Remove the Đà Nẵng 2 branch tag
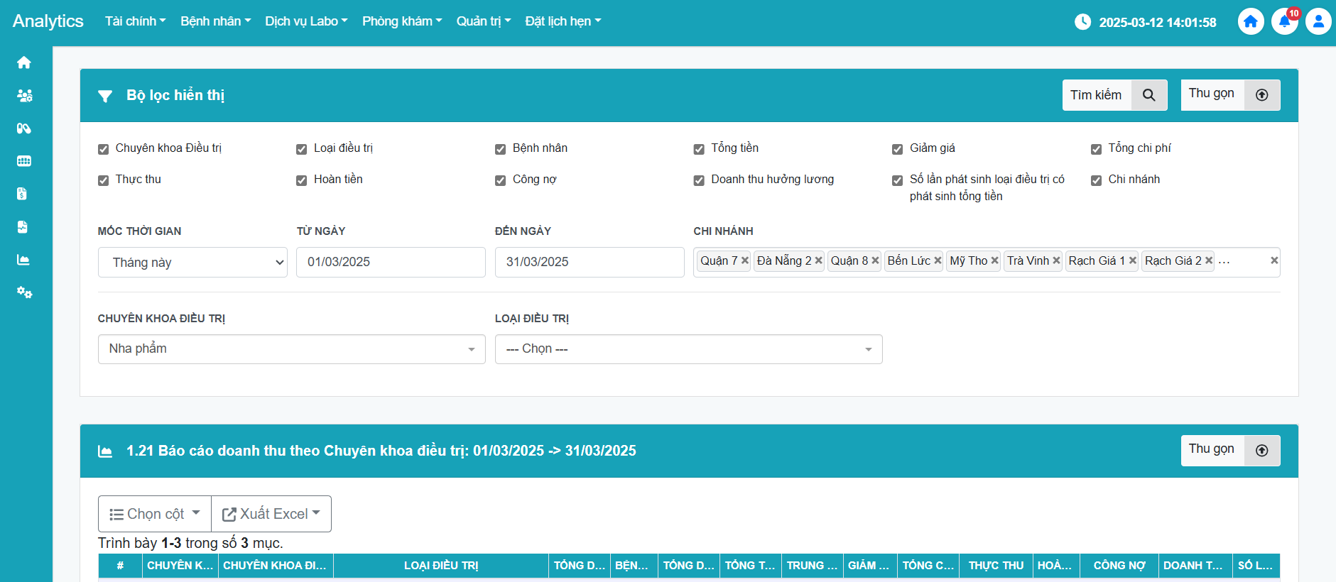 click(x=819, y=260)
